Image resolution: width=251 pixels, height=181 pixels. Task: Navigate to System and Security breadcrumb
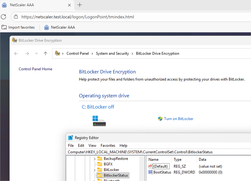(x=112, y=53)
